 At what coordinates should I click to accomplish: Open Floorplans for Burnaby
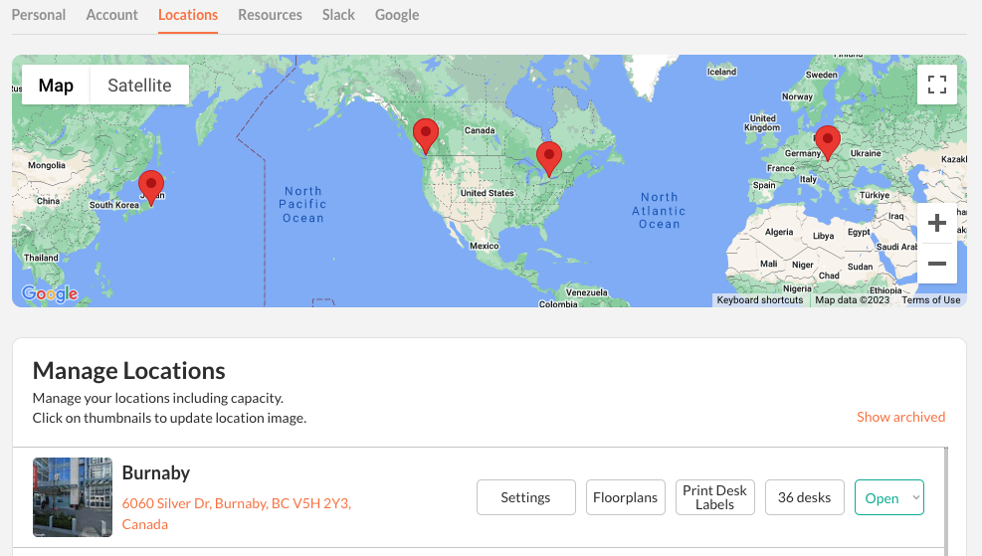[x=625, y=497]
